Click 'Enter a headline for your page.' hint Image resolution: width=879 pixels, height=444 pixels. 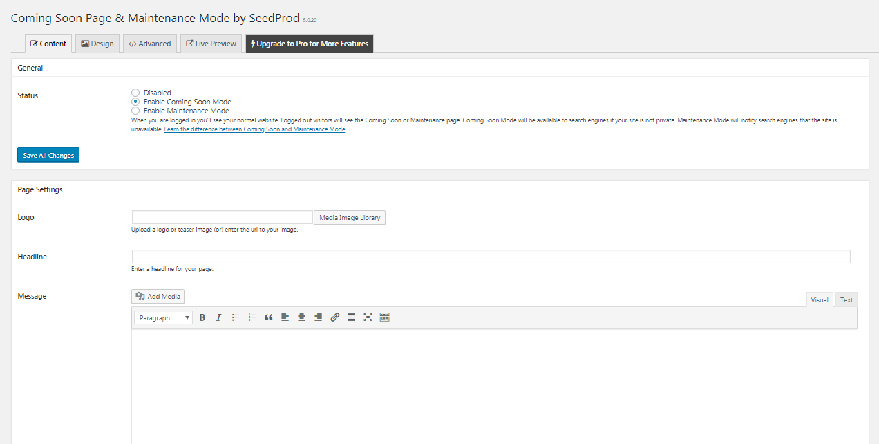tap(172, 269)
